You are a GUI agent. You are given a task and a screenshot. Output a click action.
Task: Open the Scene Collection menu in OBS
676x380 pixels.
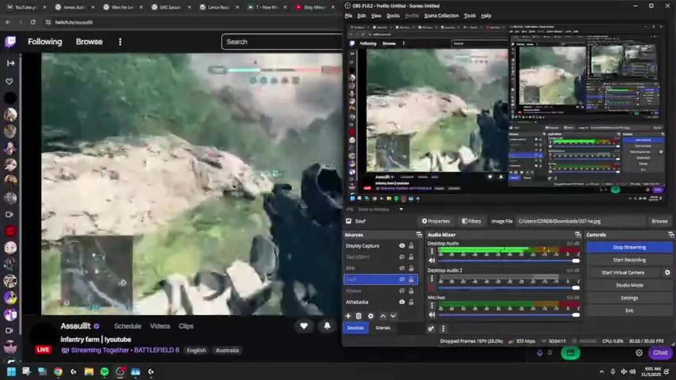pyautogui.click(x=441, y=16)
